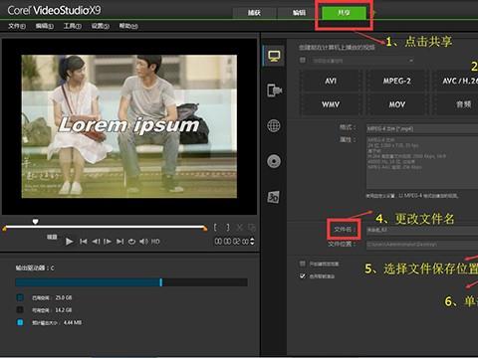This screenshot has height=358, width=478.
Task: Switch to the 编辑 (Edit) step tab
Action: (299, 13)
